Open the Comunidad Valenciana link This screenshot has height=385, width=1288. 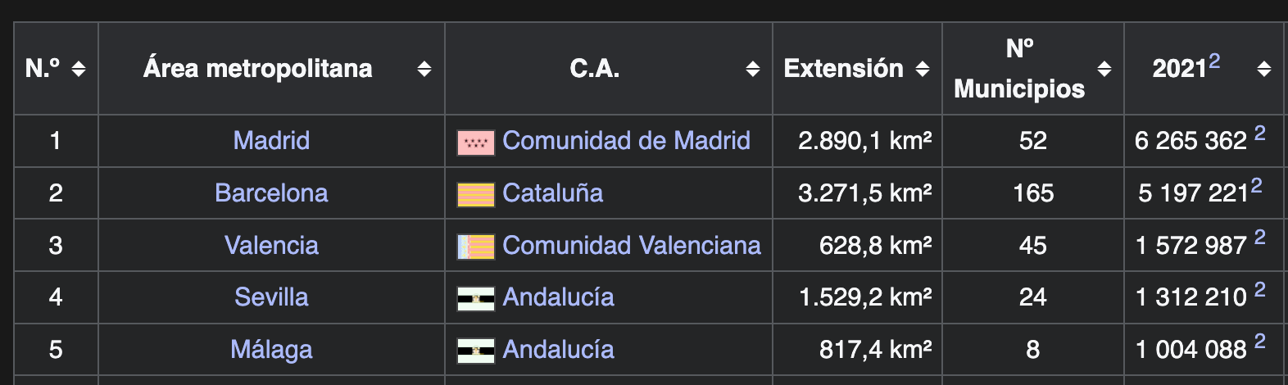[632, 245]
